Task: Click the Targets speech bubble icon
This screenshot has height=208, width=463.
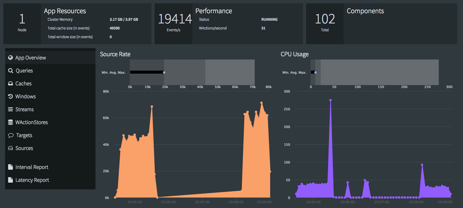Action: (11, 135)
